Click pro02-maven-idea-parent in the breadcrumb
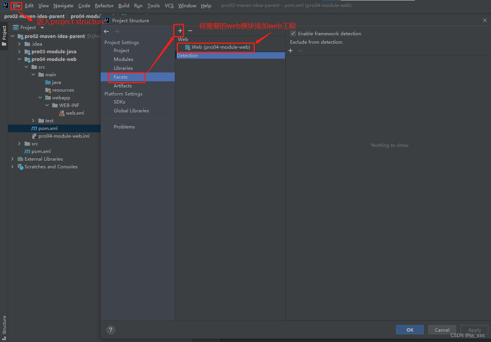Screen dimensions: 491x342 click(x=35, y=16)
